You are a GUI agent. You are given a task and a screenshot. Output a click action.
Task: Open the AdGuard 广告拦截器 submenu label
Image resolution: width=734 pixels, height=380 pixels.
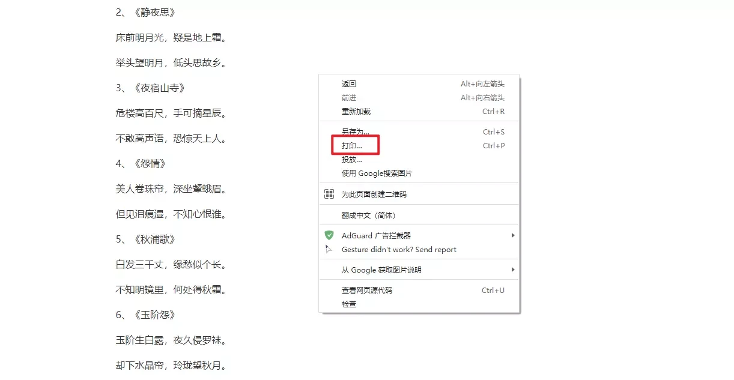(377, 236)
